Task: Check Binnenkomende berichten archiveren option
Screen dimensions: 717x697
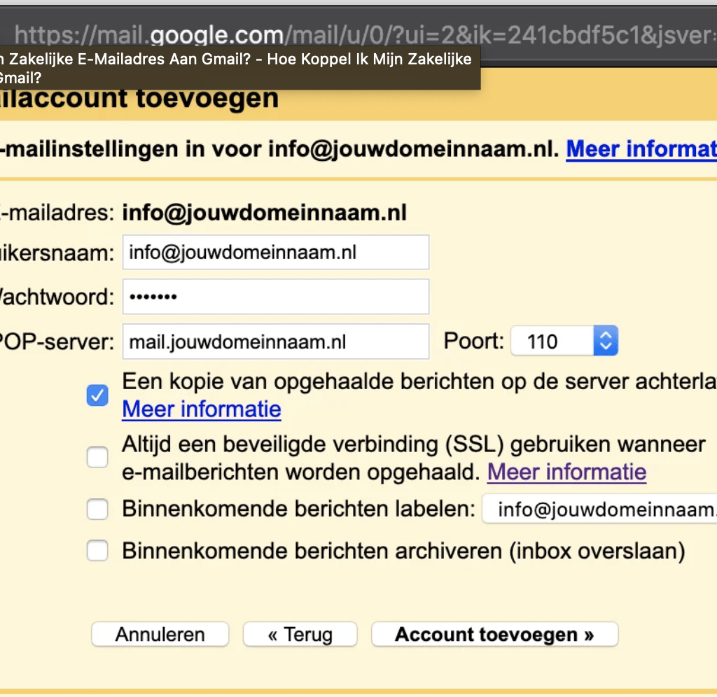Action: click(x=97, y=551)
